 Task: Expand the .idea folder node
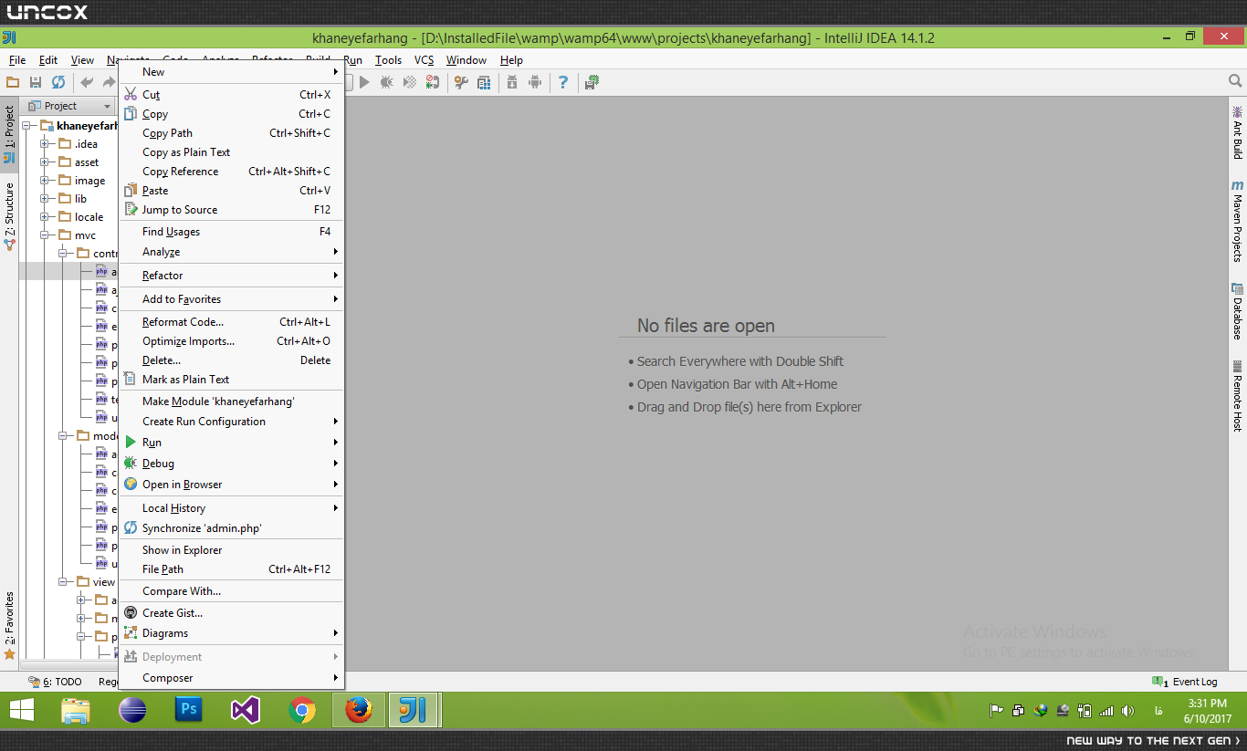[44, 144]
